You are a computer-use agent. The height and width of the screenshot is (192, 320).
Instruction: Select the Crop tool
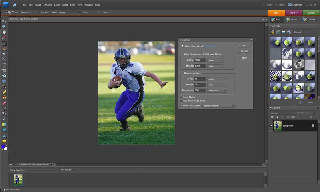[4, 70]
